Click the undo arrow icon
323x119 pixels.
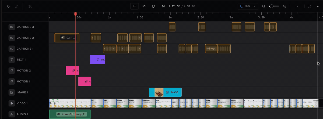[x=8, y=6]
